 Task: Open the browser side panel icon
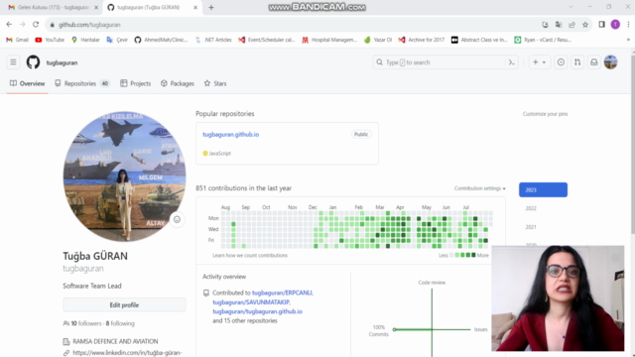pos(602,25)
